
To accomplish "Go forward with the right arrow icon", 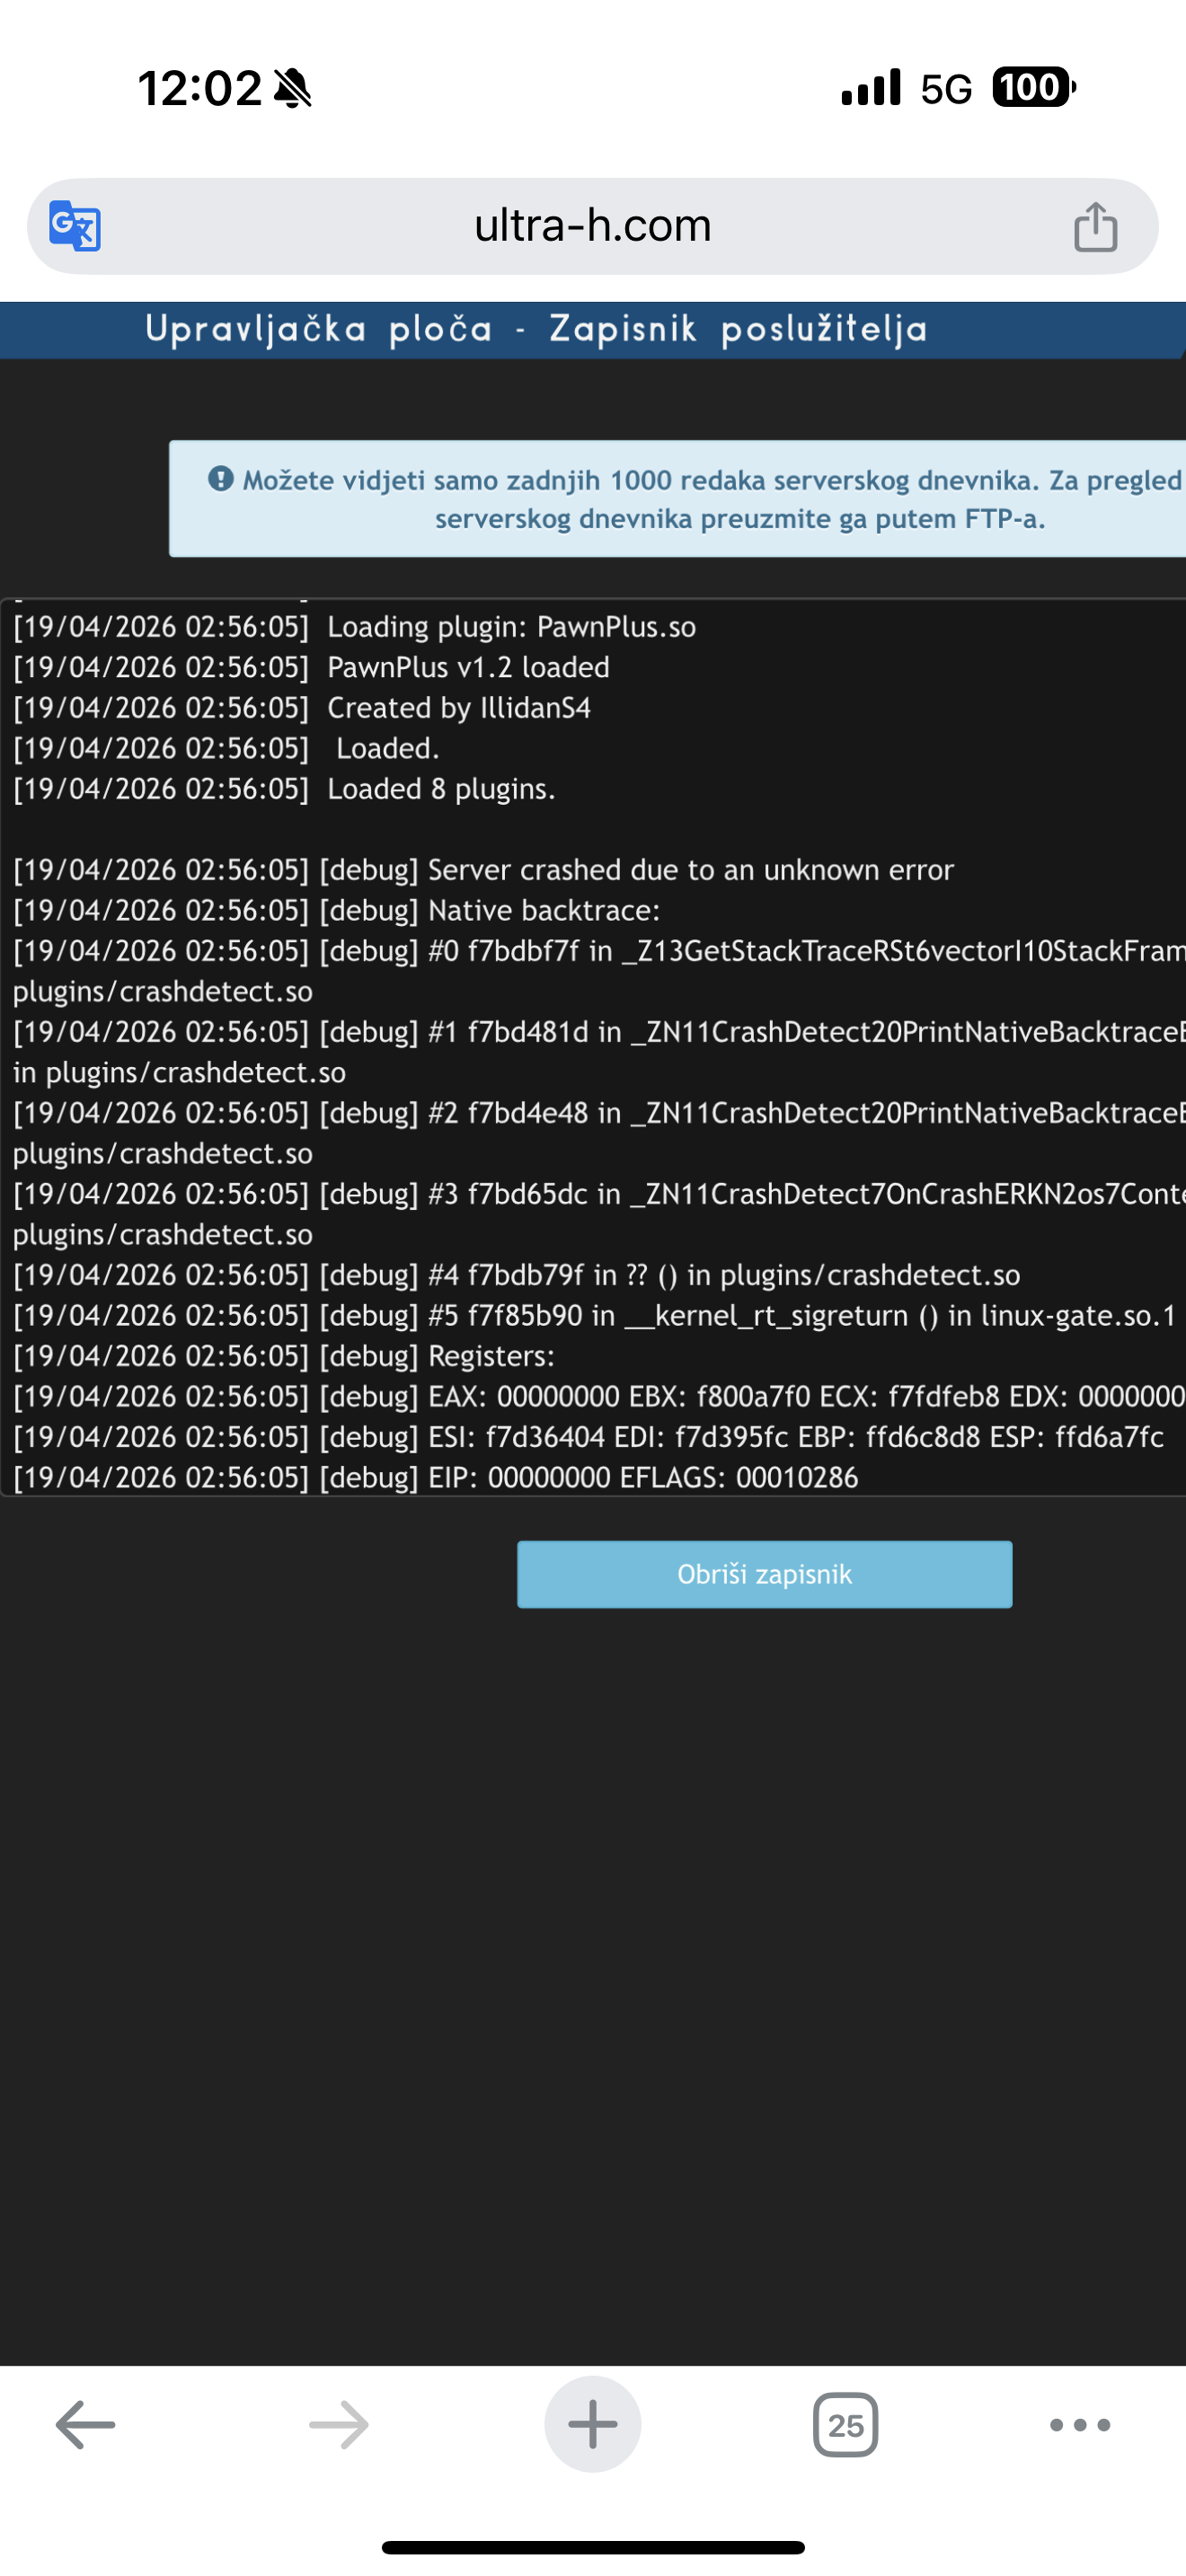I will pos(339,2424).
